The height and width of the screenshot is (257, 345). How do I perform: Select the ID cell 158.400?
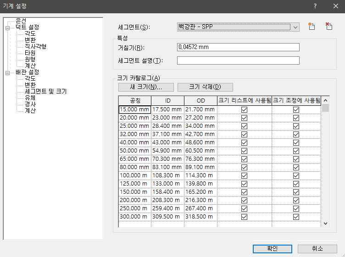[167, 192]
